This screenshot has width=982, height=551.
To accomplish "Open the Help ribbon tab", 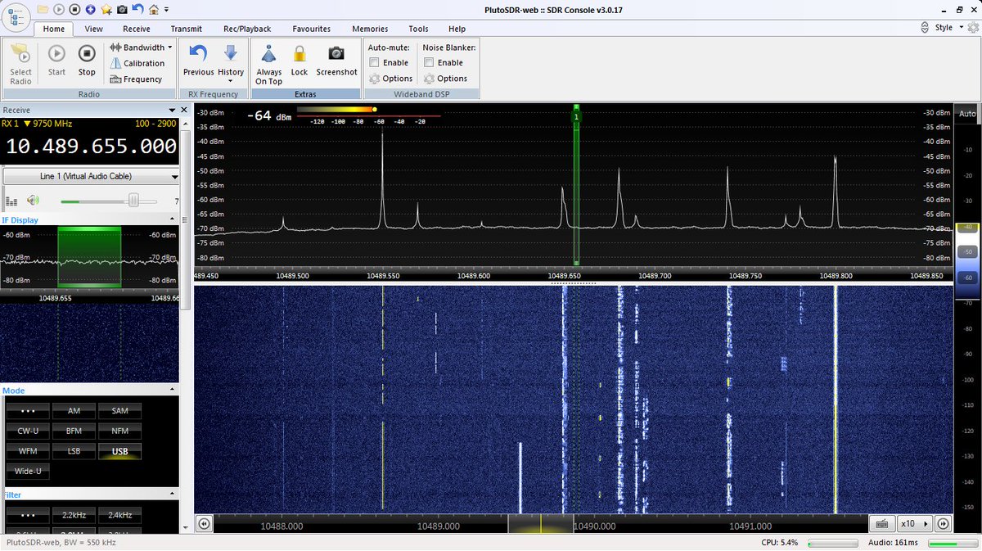I will pyautogui.click(x=457, y=29).
